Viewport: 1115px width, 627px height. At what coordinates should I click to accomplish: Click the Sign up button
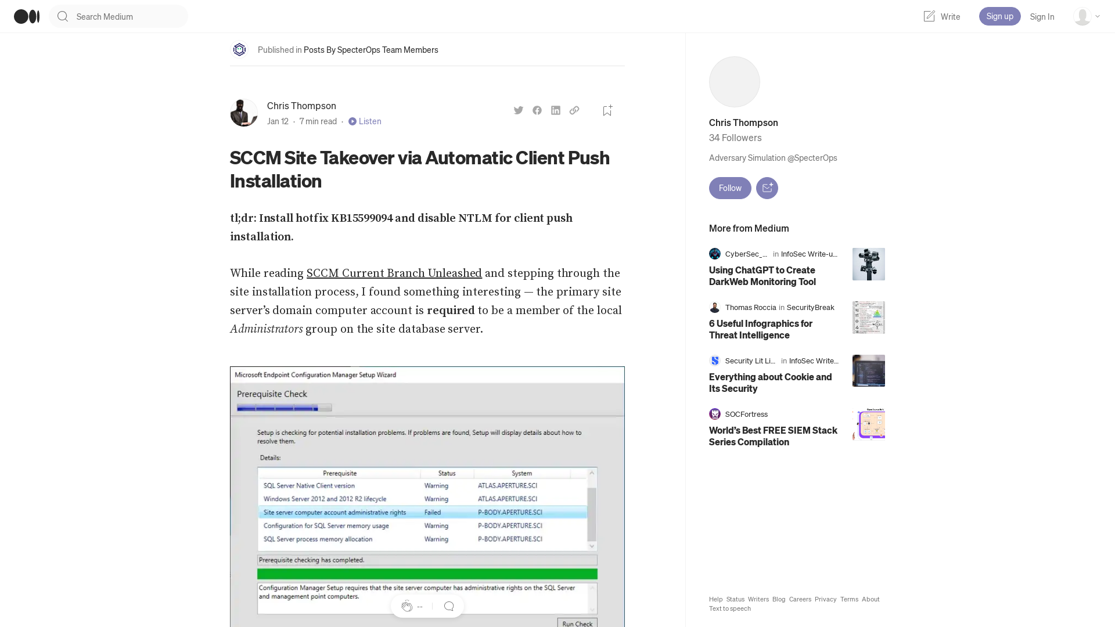[999, 16]
